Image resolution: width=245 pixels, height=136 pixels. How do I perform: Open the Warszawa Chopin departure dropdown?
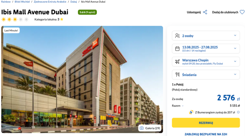pyautogui.click(x=206, y=62)
